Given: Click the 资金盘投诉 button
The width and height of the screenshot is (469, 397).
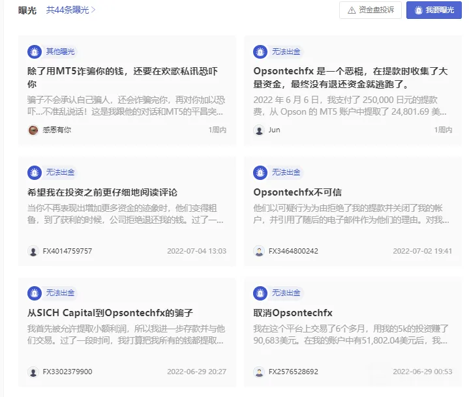Looking at the screenshot, I should (x=371, y=10).
